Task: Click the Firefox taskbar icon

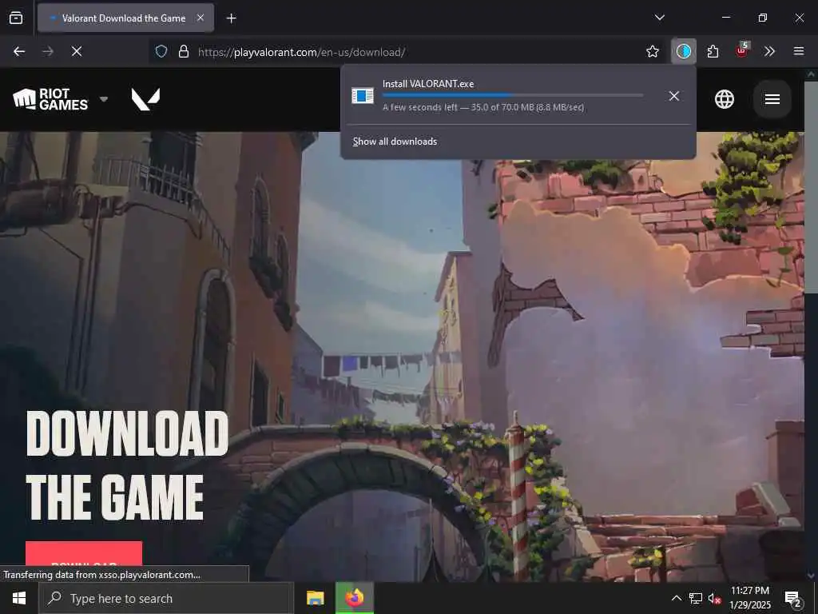Action: (x=355, y=598)
